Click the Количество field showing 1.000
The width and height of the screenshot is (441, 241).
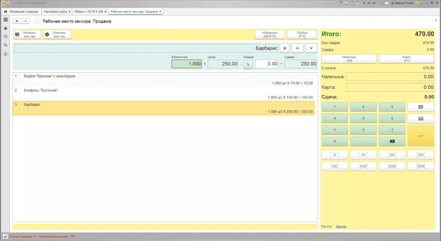186,64
